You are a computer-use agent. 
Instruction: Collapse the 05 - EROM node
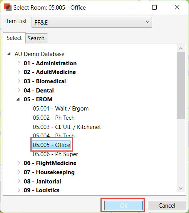tap(18, 99)
